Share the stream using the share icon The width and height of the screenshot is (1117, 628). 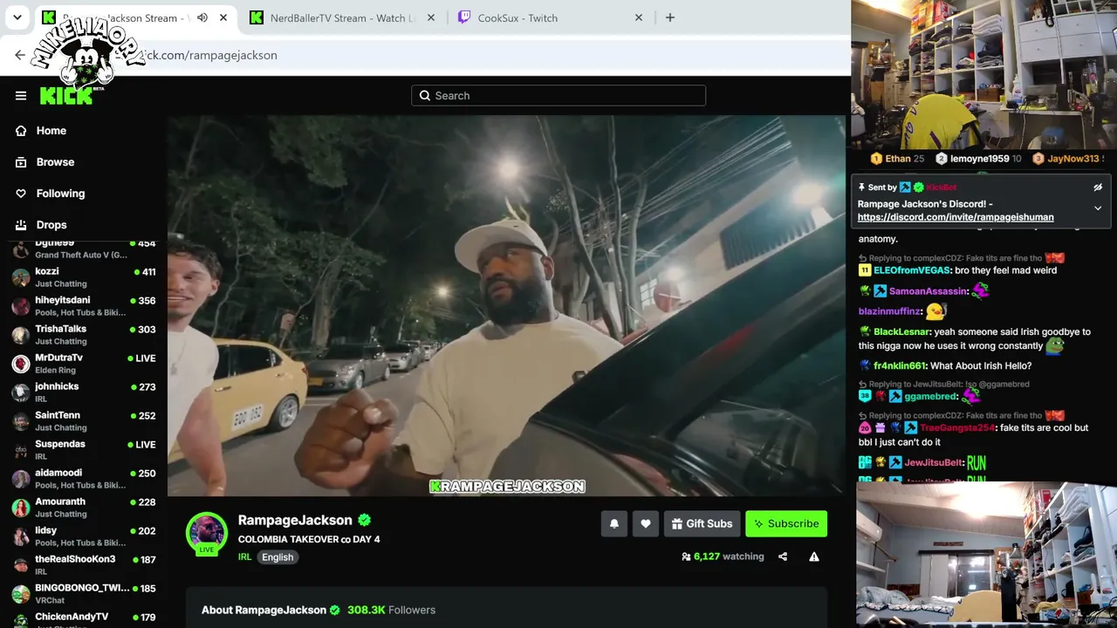pos(783,556)
